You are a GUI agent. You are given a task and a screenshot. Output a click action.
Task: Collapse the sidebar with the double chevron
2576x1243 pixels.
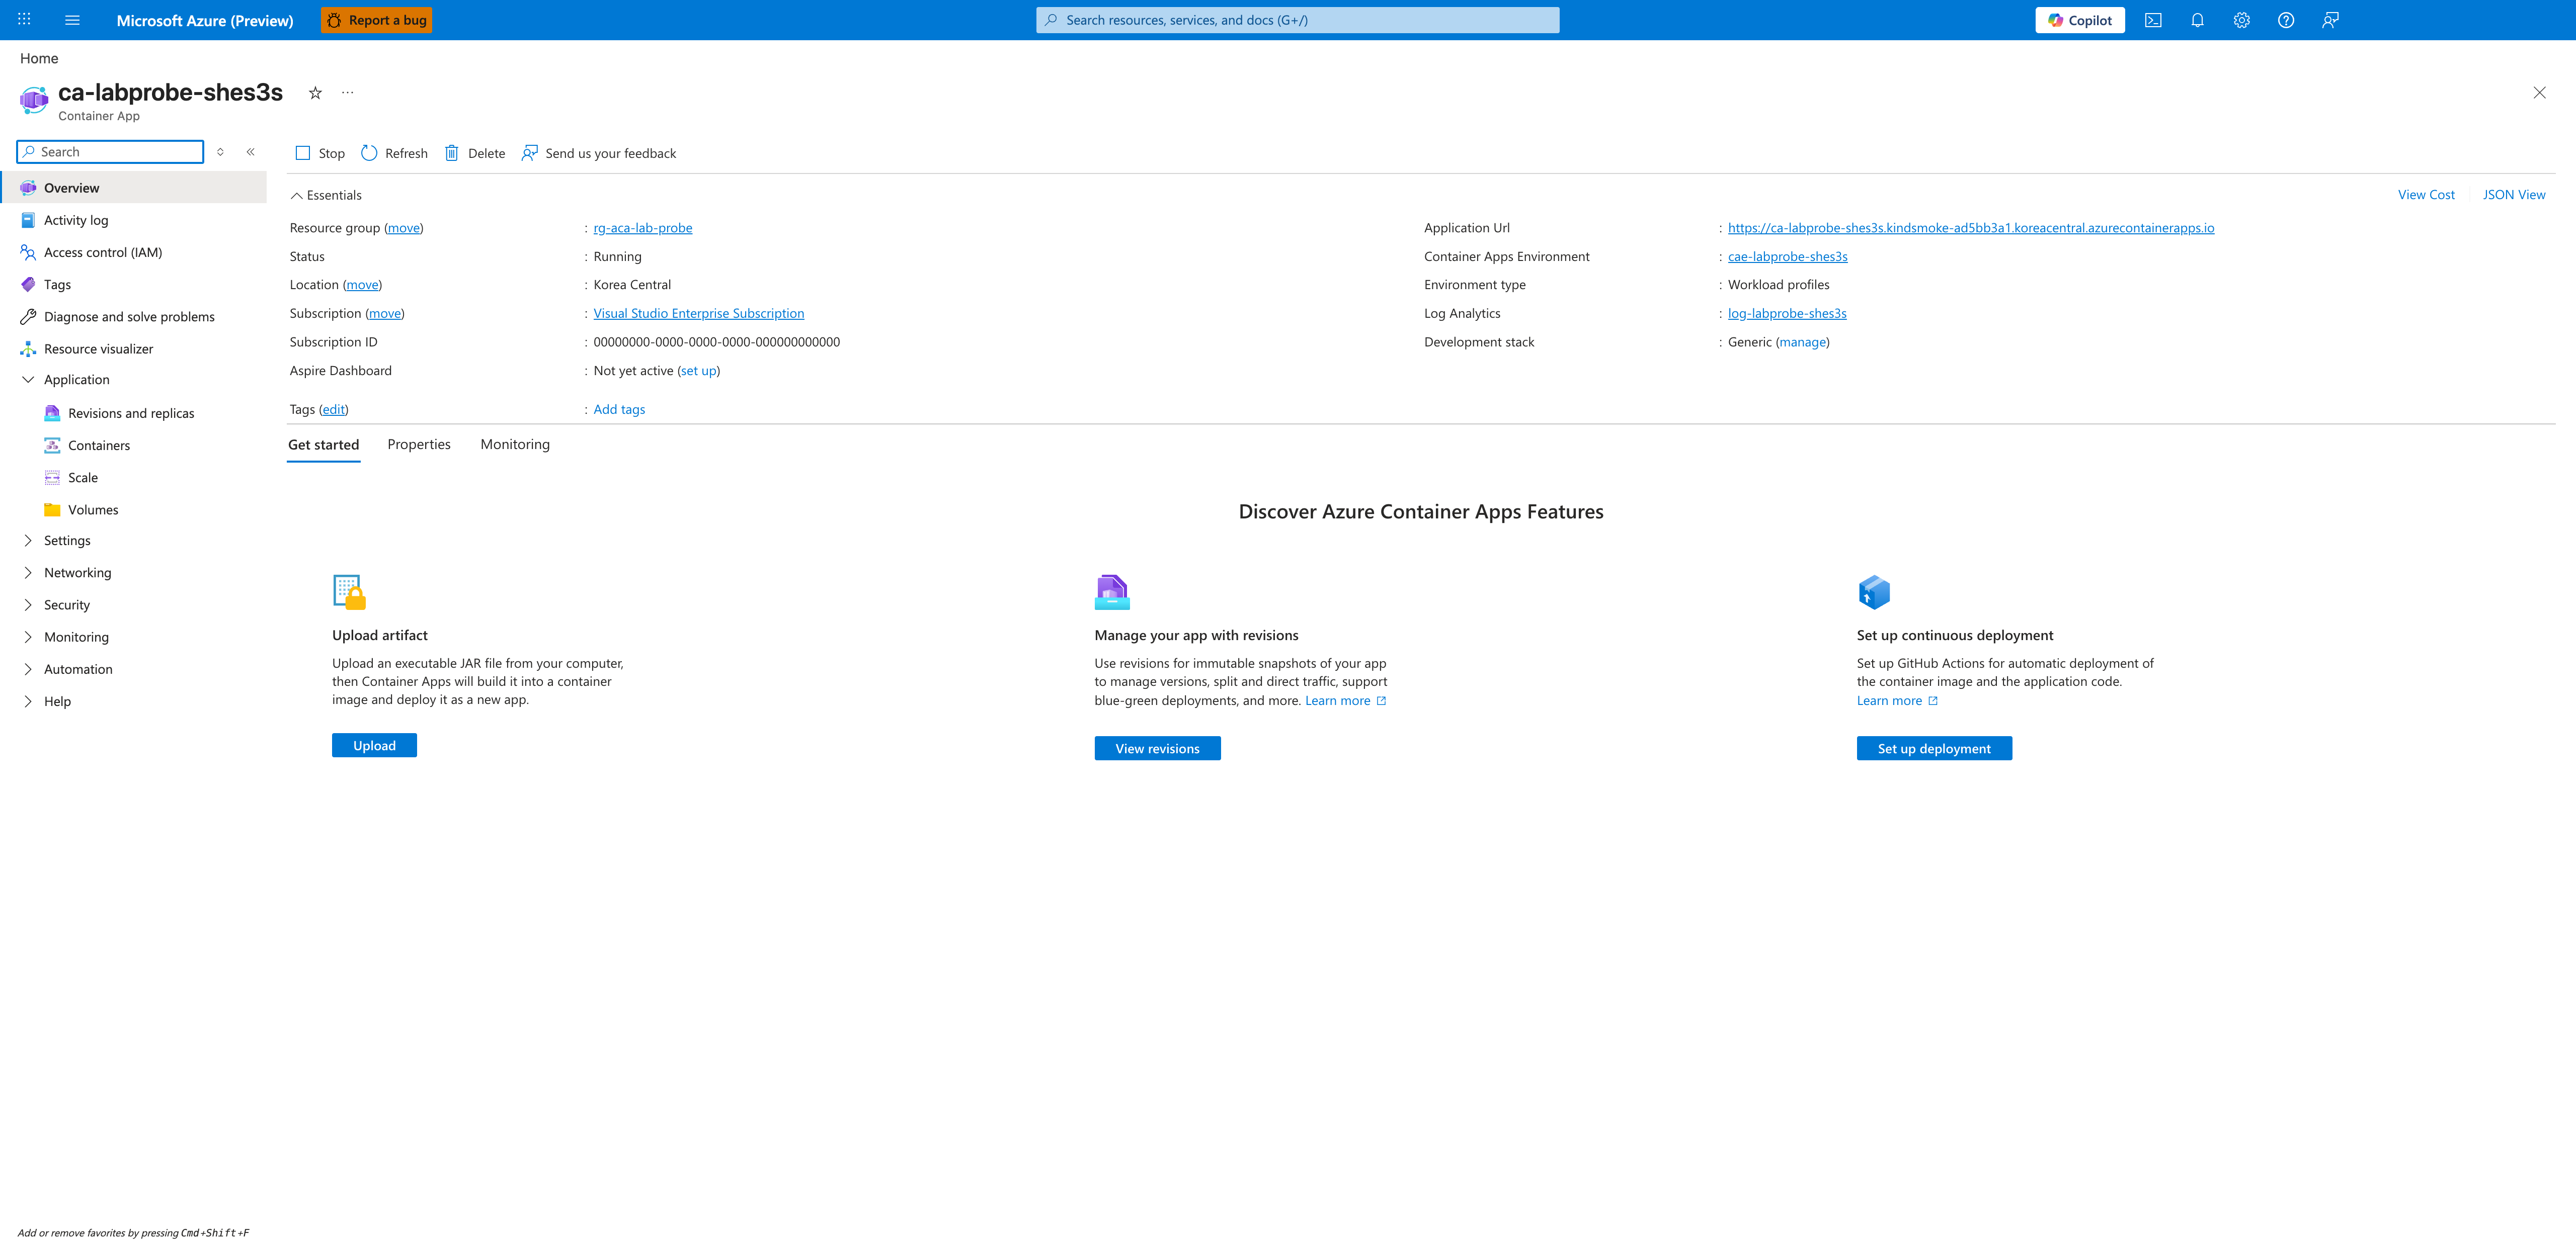pos(251,152)
